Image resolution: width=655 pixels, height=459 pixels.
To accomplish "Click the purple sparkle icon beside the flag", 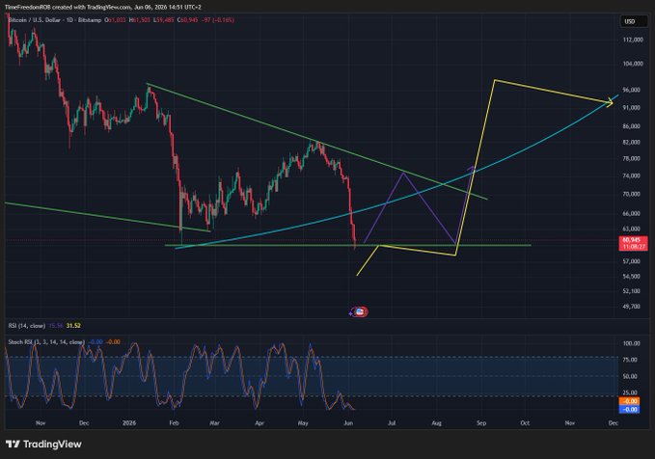I will [x=351, y=312].
